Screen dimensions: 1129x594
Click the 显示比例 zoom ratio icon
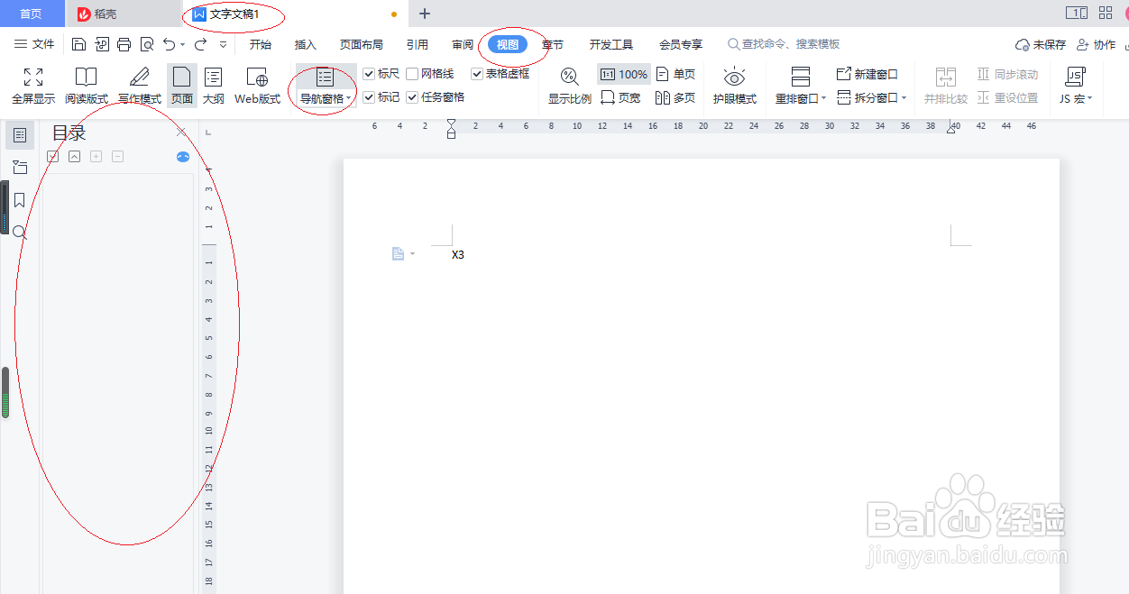[x=569, y=86]
